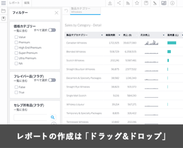This screenshot has width=183, height=148.
Task: Select the Tennessee Whiskies row
Action: pyautogui.click(x=124, y=121)
